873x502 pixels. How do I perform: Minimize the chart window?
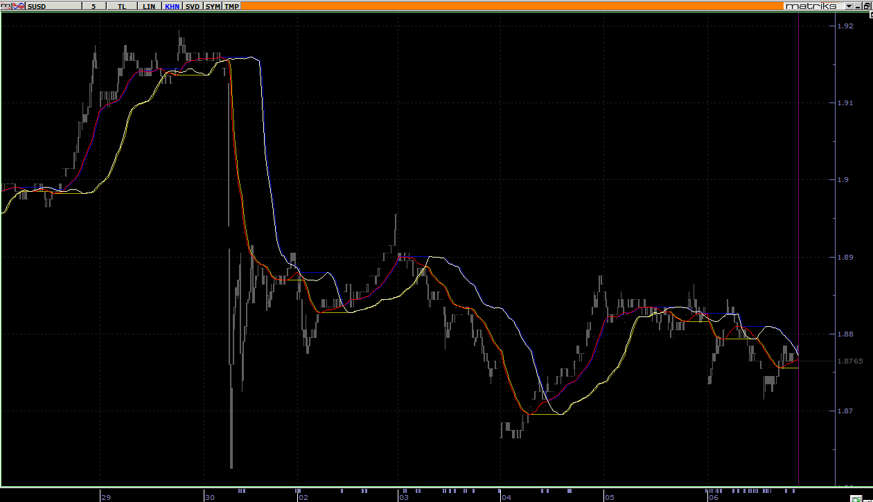[859, 6]
